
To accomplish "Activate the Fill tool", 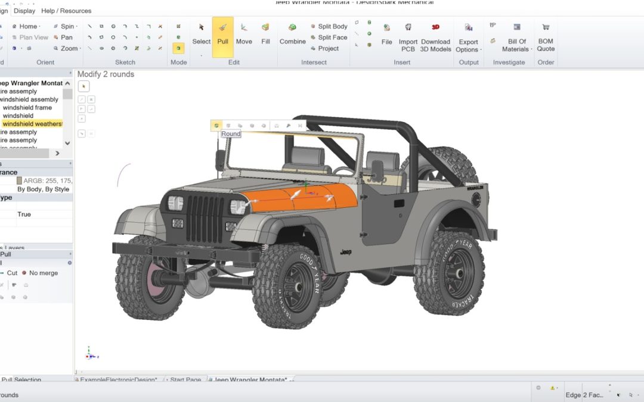I will tap(266, 33).
